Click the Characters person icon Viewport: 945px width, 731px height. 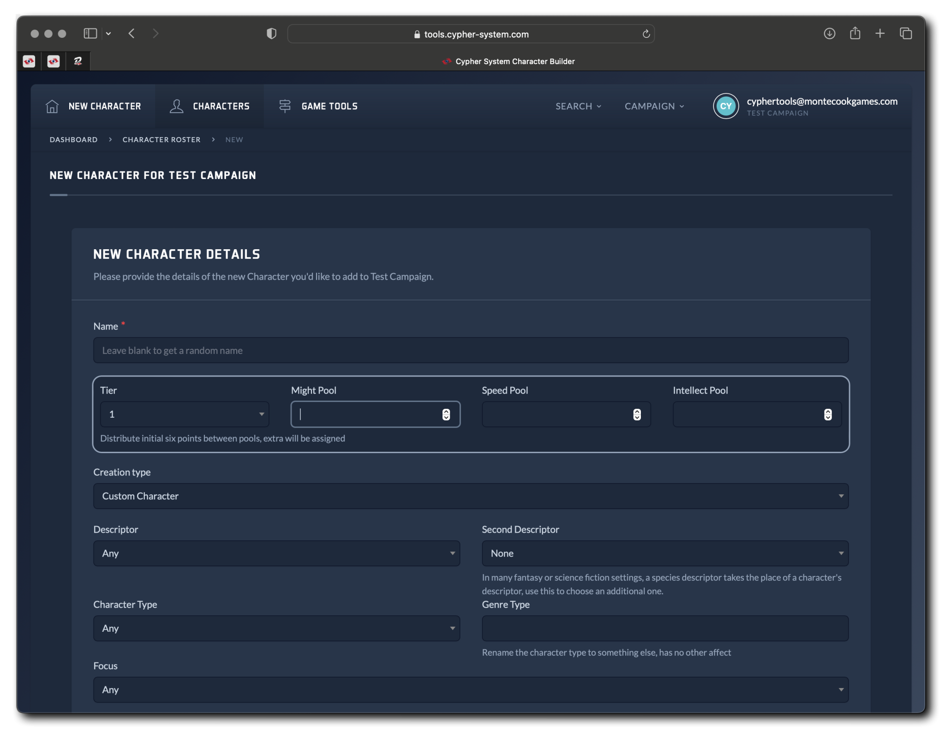pyautogui.click(x=176, y=106)
